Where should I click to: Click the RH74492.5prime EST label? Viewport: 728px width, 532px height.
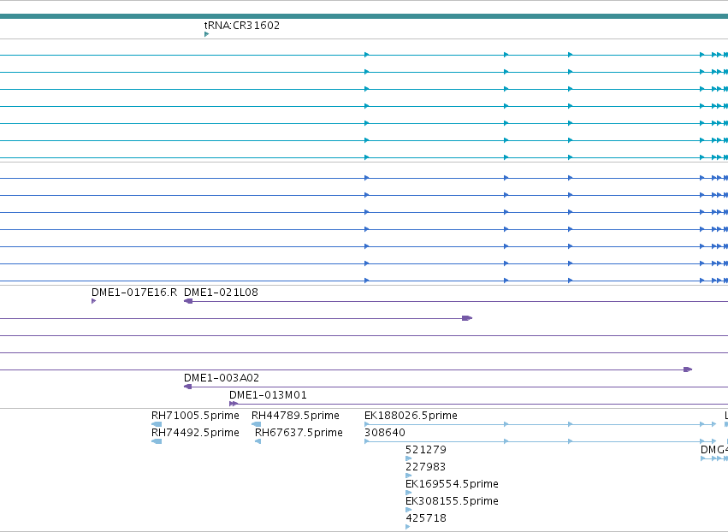[195, 433]
